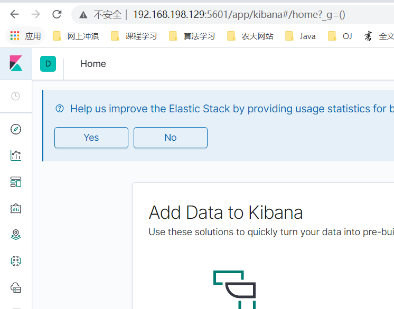
Task: Open the Java bookmarks folder
Action: [x=301, y=36]
